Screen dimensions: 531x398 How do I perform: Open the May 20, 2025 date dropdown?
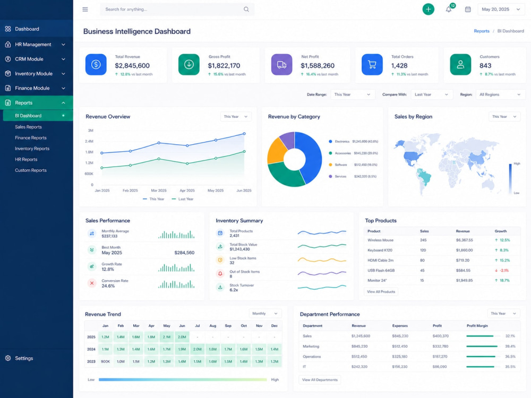[501, 10]
